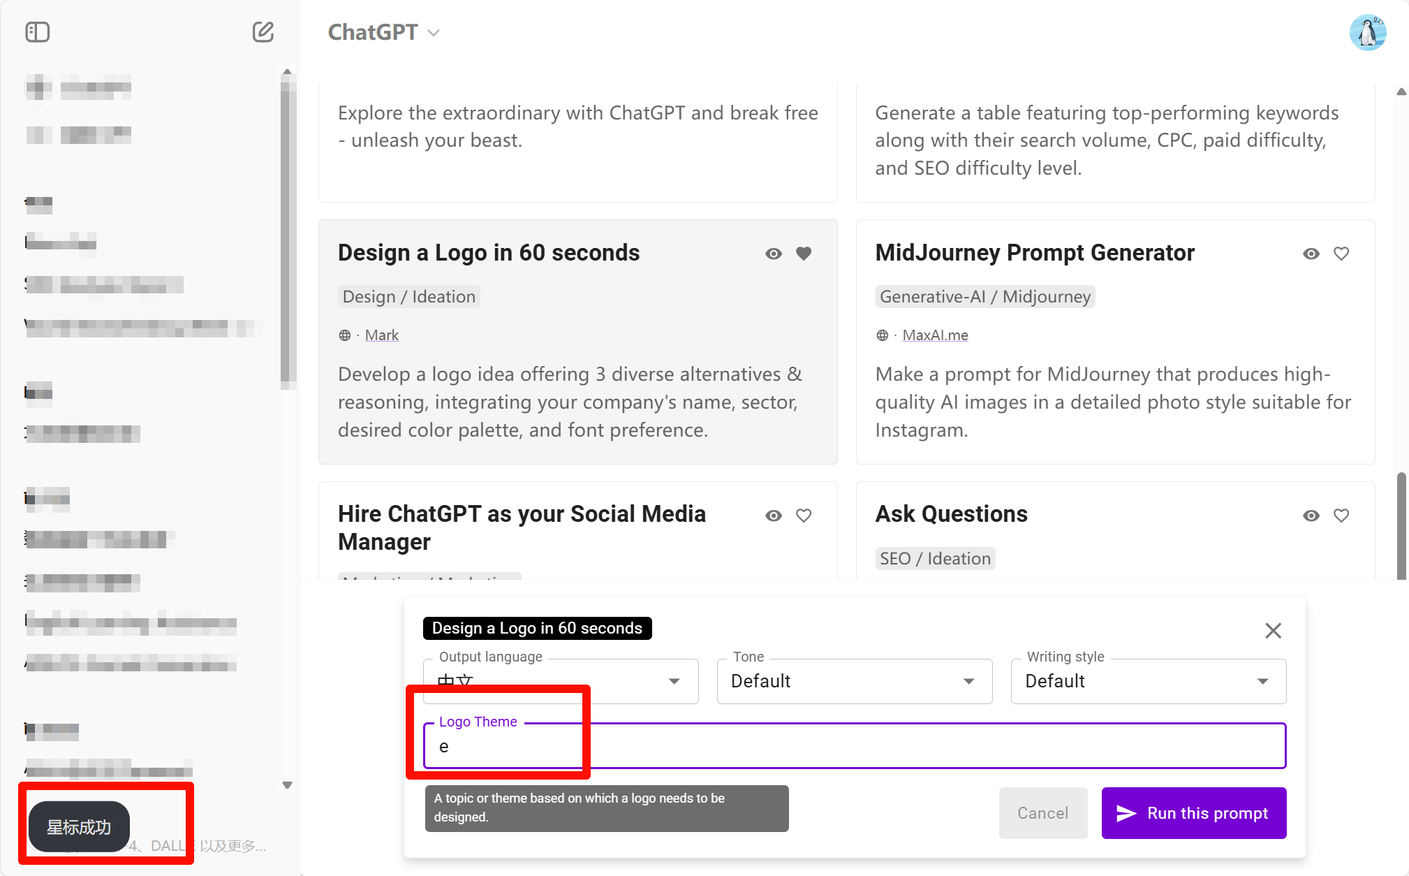Favorite MidJourney Prompt Generator with heart
This screenshot has width=1409, height=876.
1341,254
